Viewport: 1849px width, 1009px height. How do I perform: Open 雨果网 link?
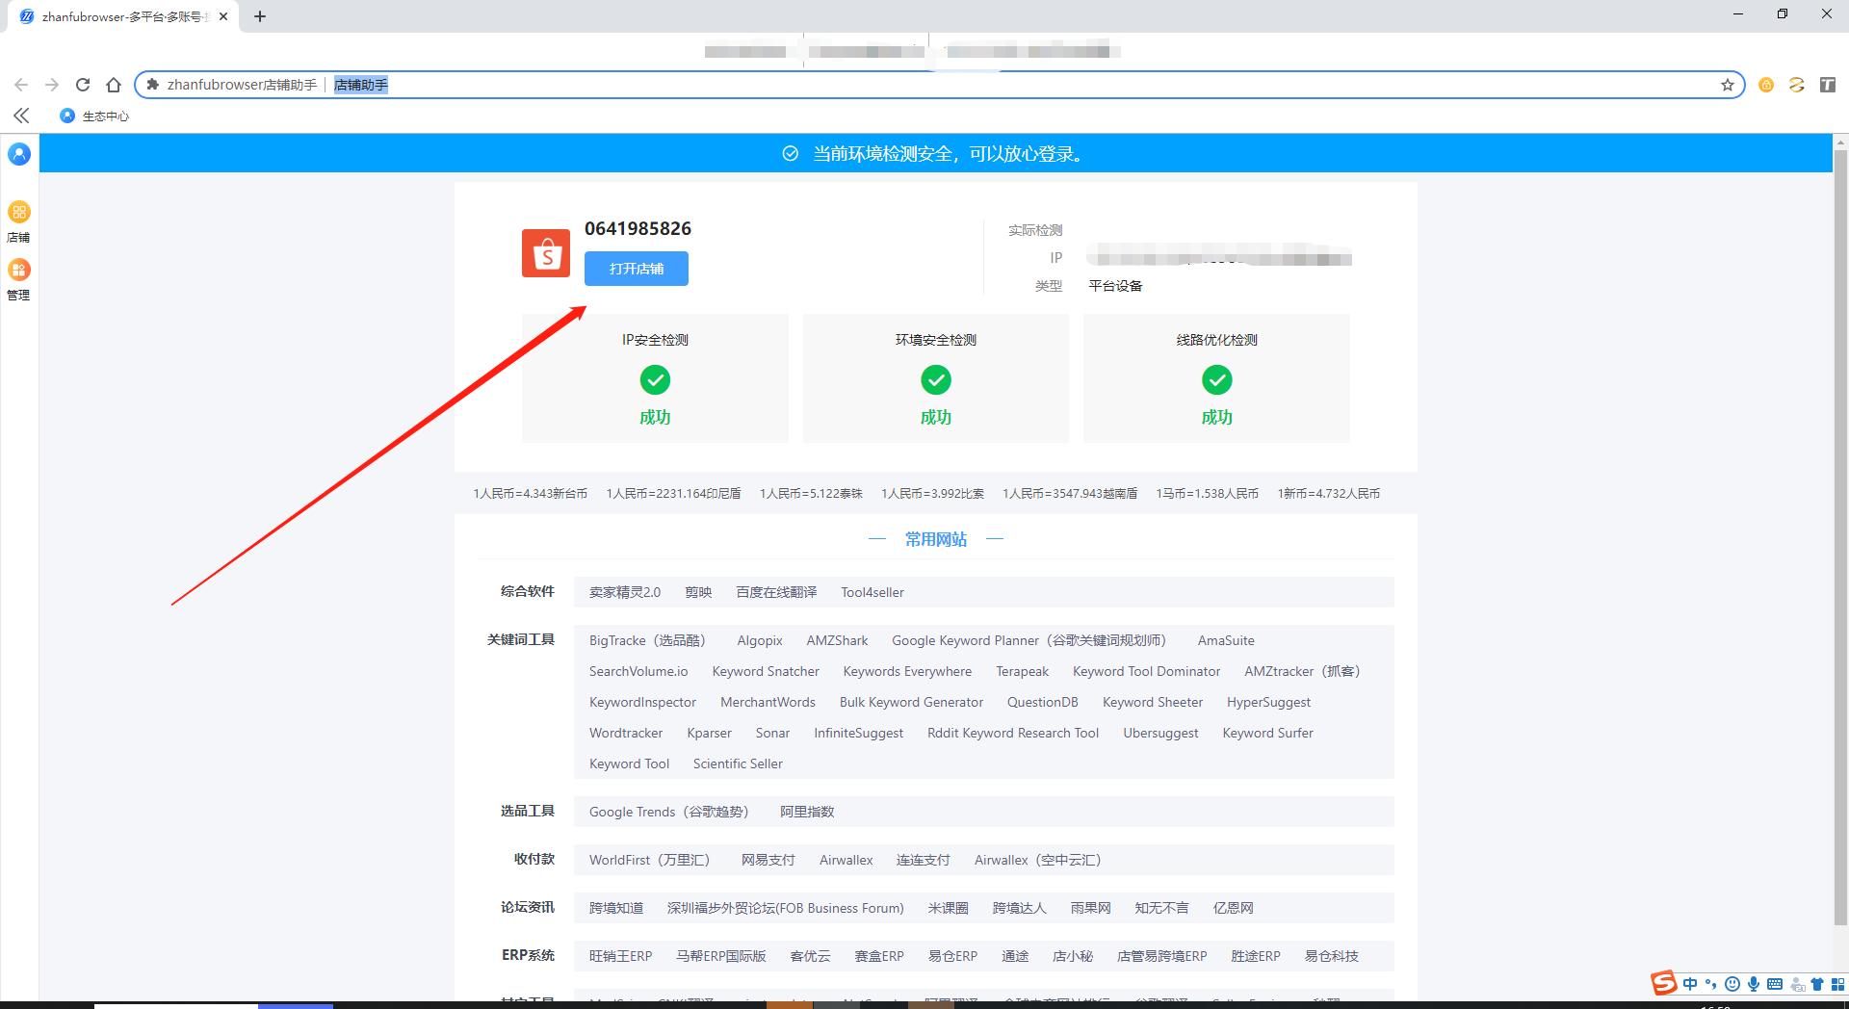point(1090,908)
